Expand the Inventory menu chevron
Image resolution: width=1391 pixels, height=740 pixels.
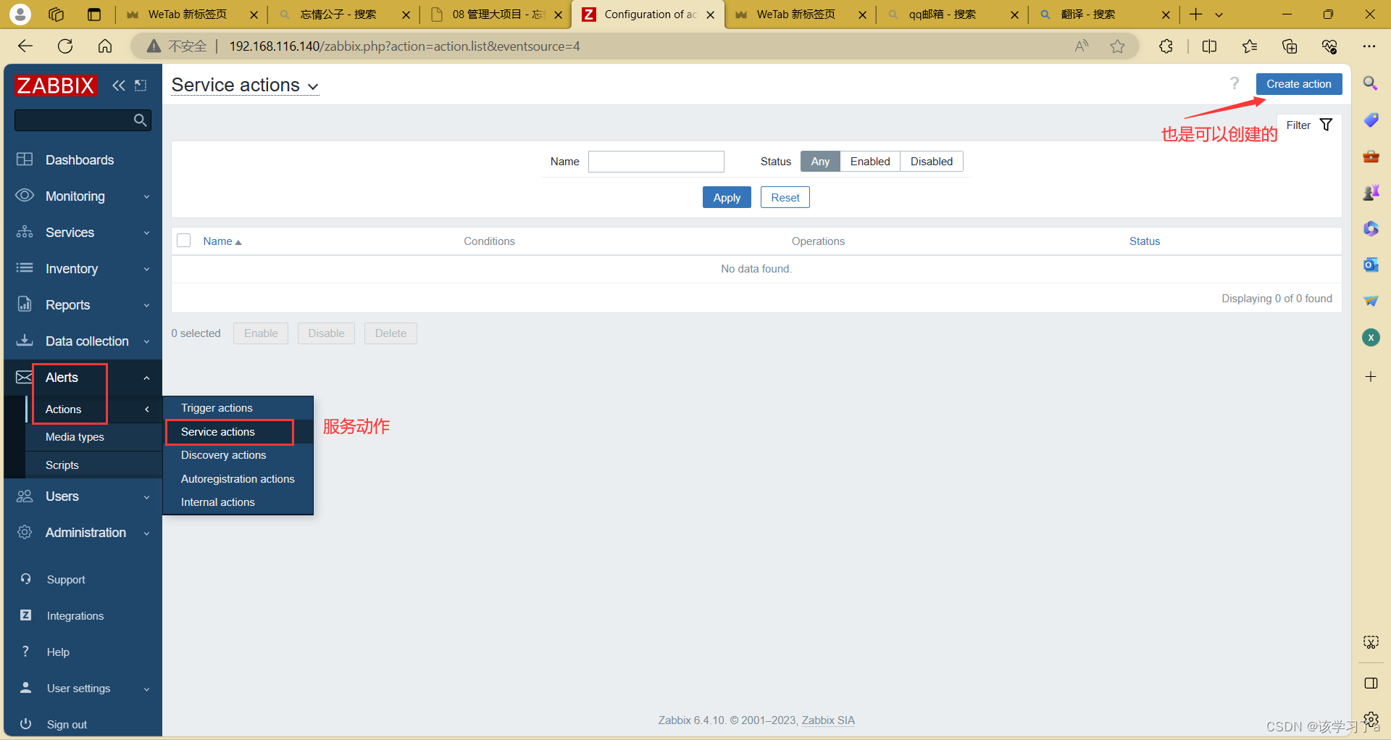tap(147, 269)
